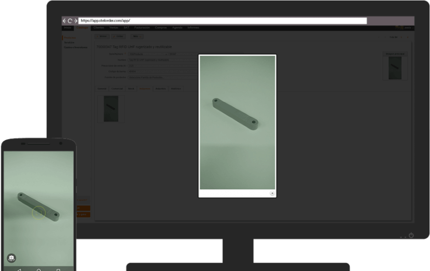Open the Informes menu
The image size is (430, 271).
pyautogui.click(x=193, y=28)
